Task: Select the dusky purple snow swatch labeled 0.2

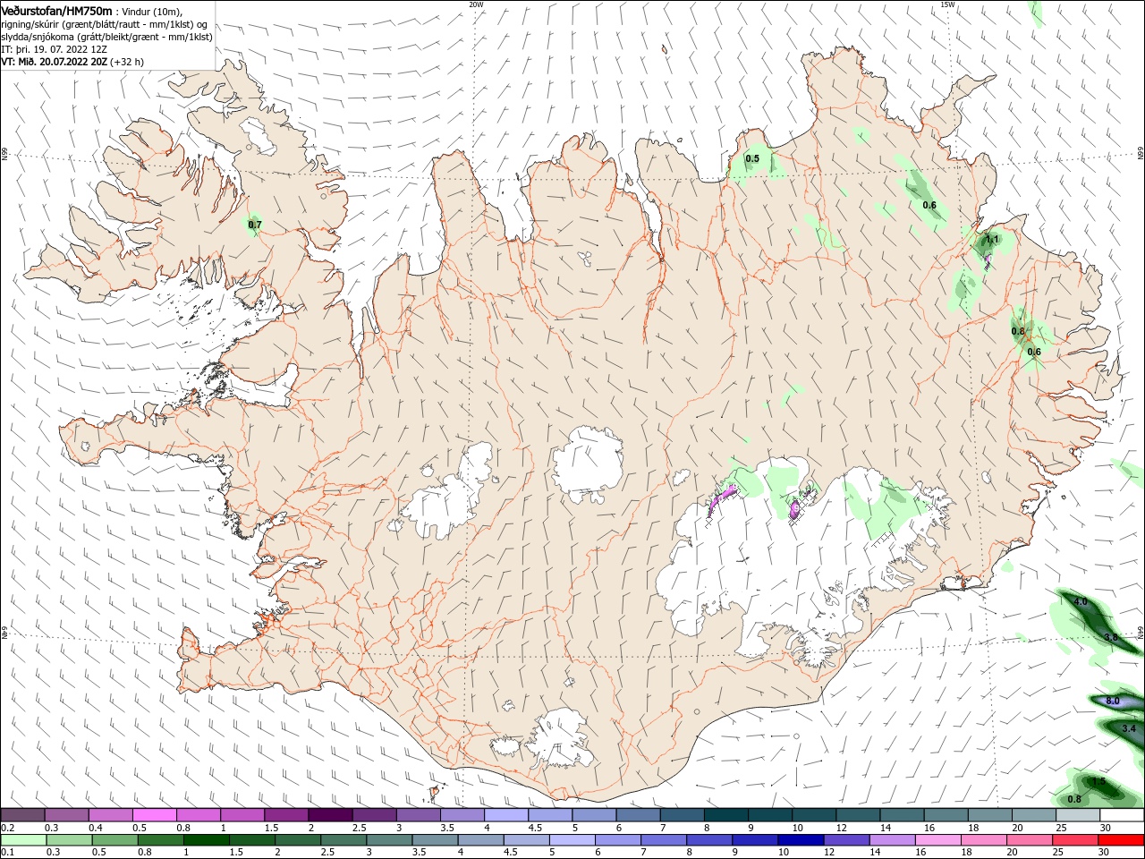Action: (x=22, y=815)
